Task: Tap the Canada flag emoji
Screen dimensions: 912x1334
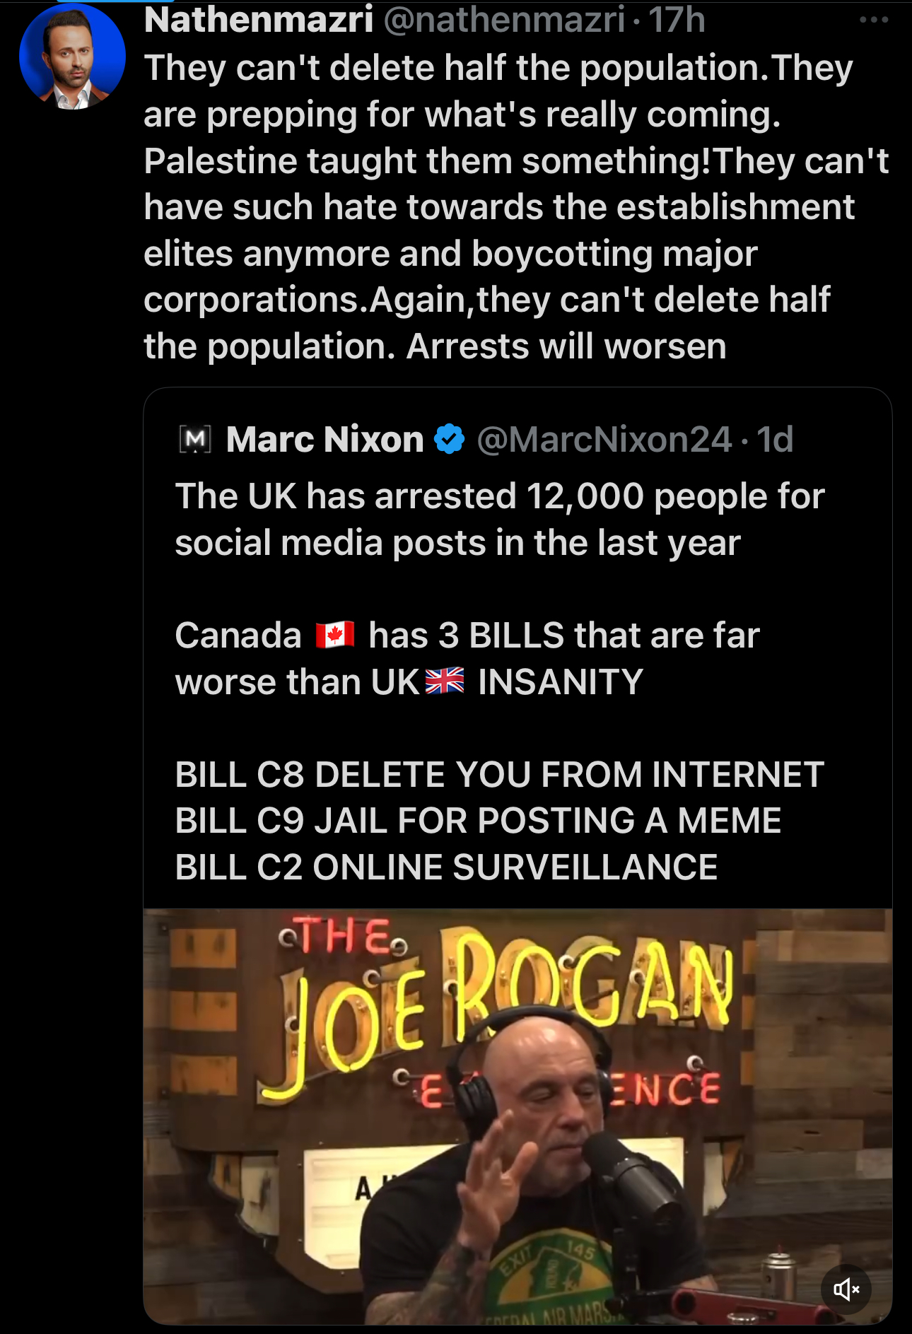Action: click(x=335, y=634)
